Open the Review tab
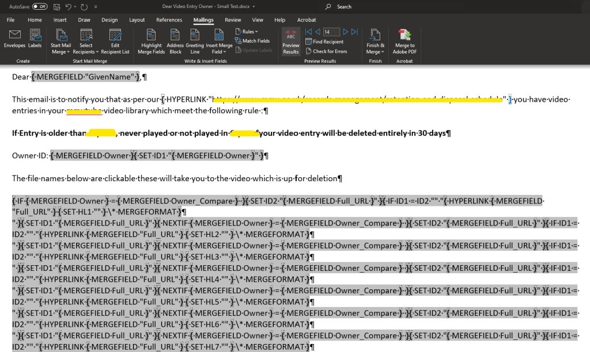This screenshot has height=352, width=590. point(233,20)
